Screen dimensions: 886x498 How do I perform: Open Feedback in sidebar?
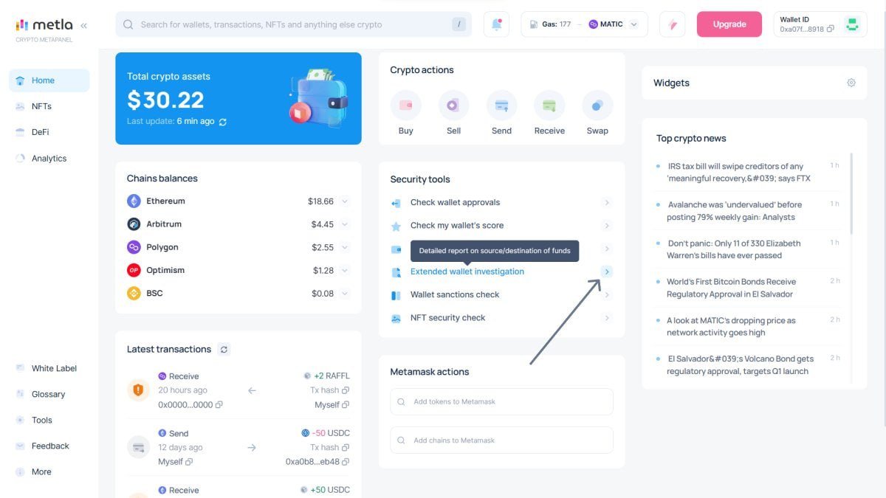[49, 446]
